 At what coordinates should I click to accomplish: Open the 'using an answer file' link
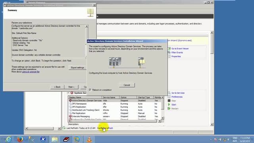pos(31,71)
